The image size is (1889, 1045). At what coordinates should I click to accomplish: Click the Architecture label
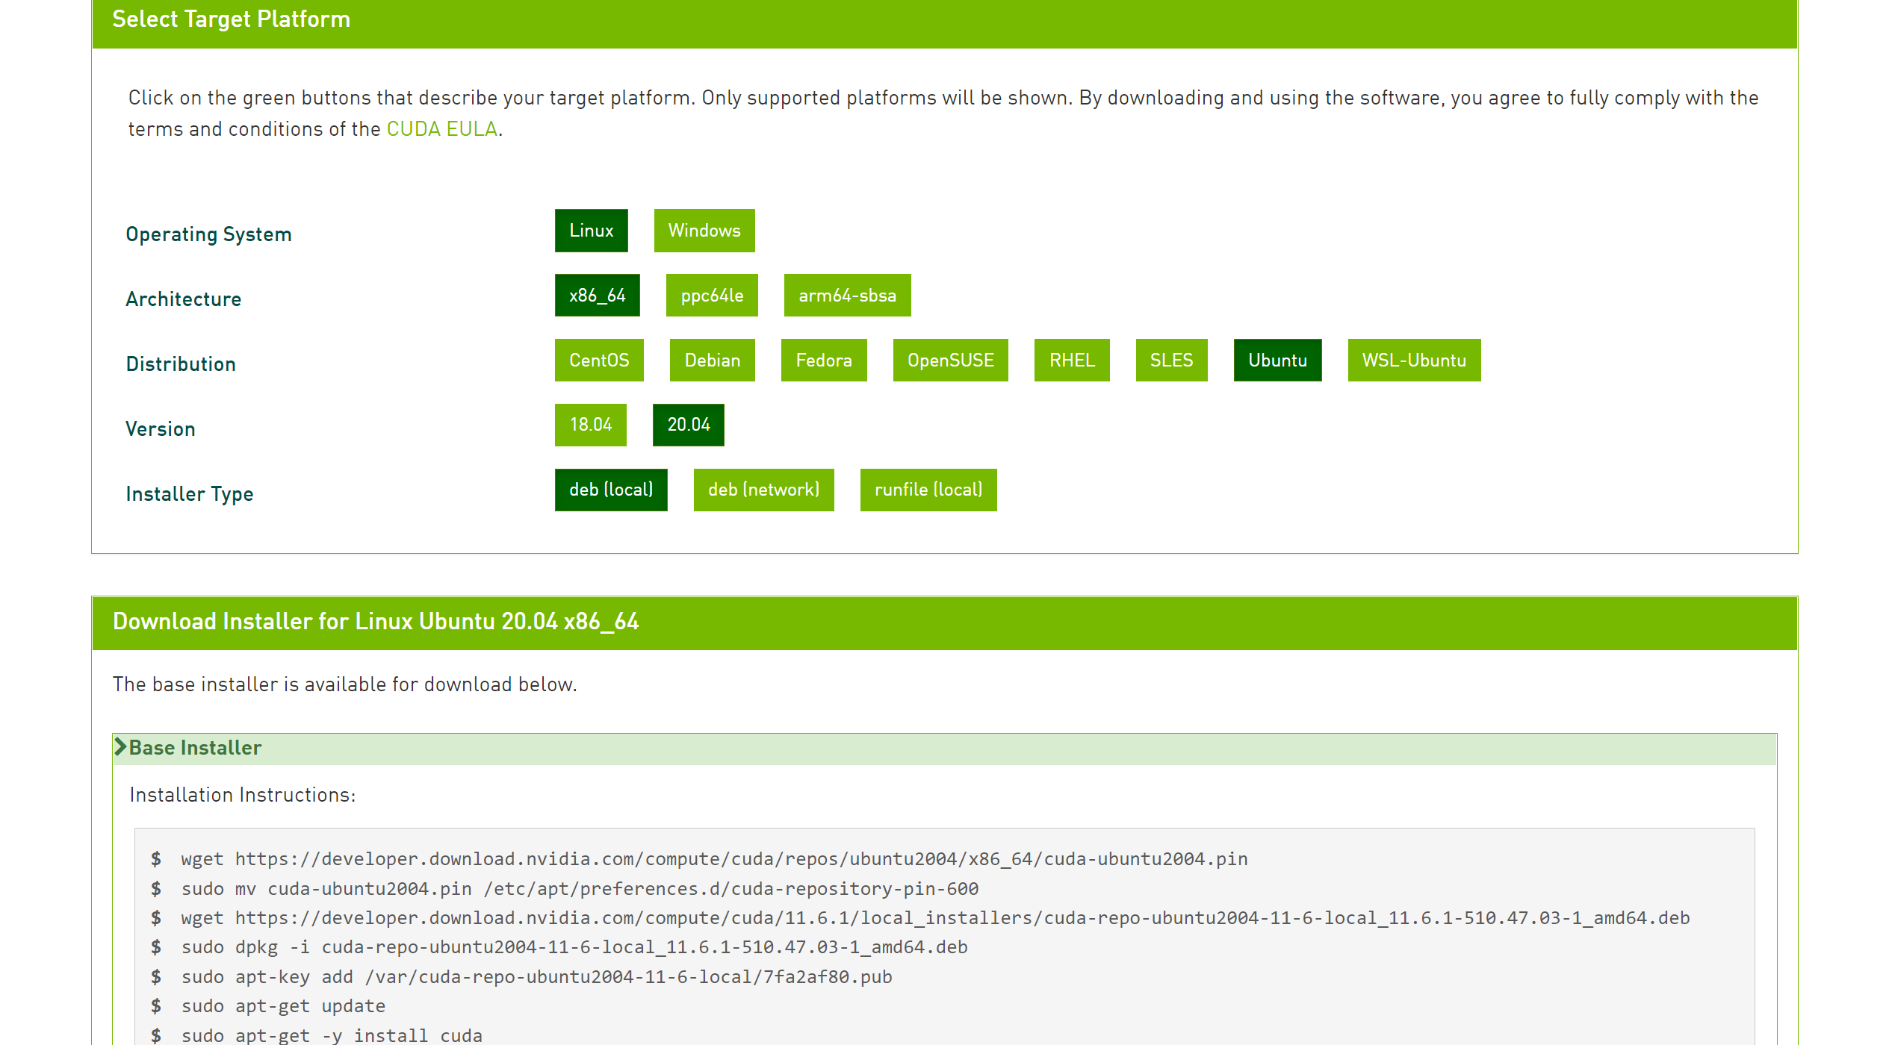tap(183, 299)
